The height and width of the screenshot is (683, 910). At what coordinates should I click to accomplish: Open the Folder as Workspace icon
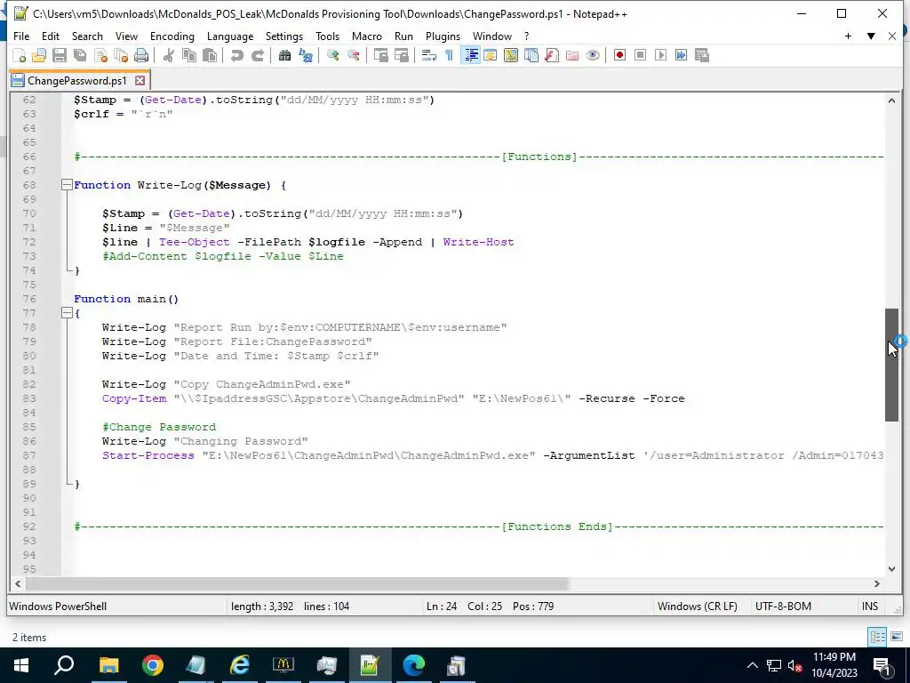tap(572, 55)
